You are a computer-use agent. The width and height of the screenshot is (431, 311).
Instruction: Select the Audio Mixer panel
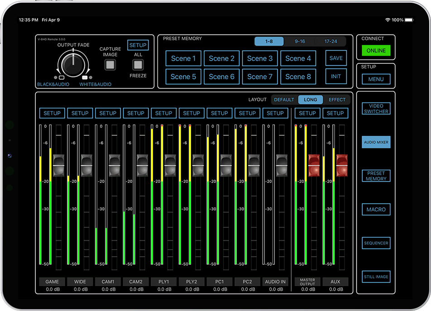[x=376, y=142]
